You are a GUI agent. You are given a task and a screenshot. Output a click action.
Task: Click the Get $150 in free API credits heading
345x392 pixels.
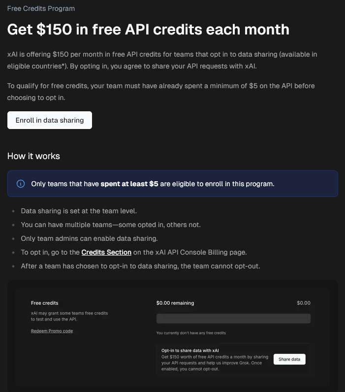[x=148, y=30]
